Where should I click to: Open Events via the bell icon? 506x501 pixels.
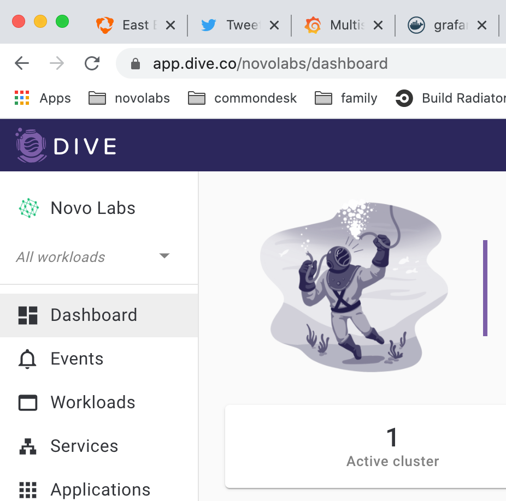click(x=27, y=359)
